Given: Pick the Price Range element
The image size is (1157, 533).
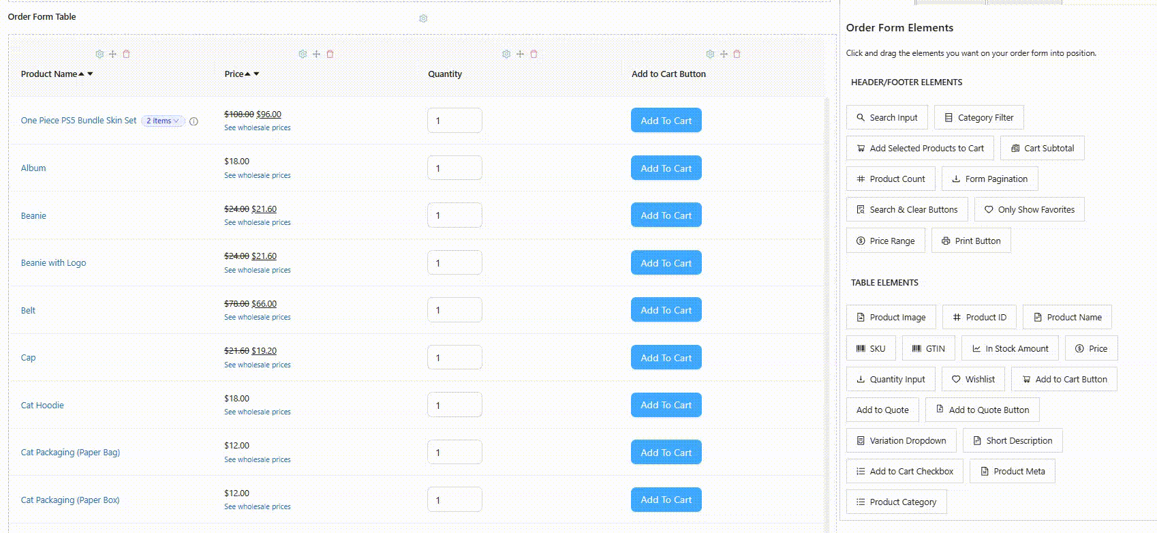Looking at the screenshot, I should [885, 241].
